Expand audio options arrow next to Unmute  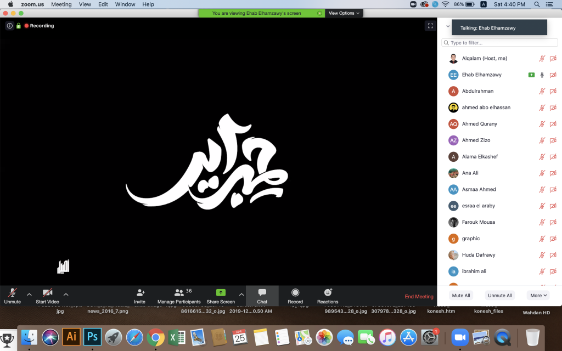(30, 295)
